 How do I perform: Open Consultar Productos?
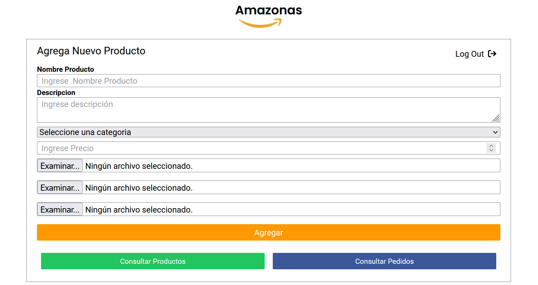(x=153, y=261)
